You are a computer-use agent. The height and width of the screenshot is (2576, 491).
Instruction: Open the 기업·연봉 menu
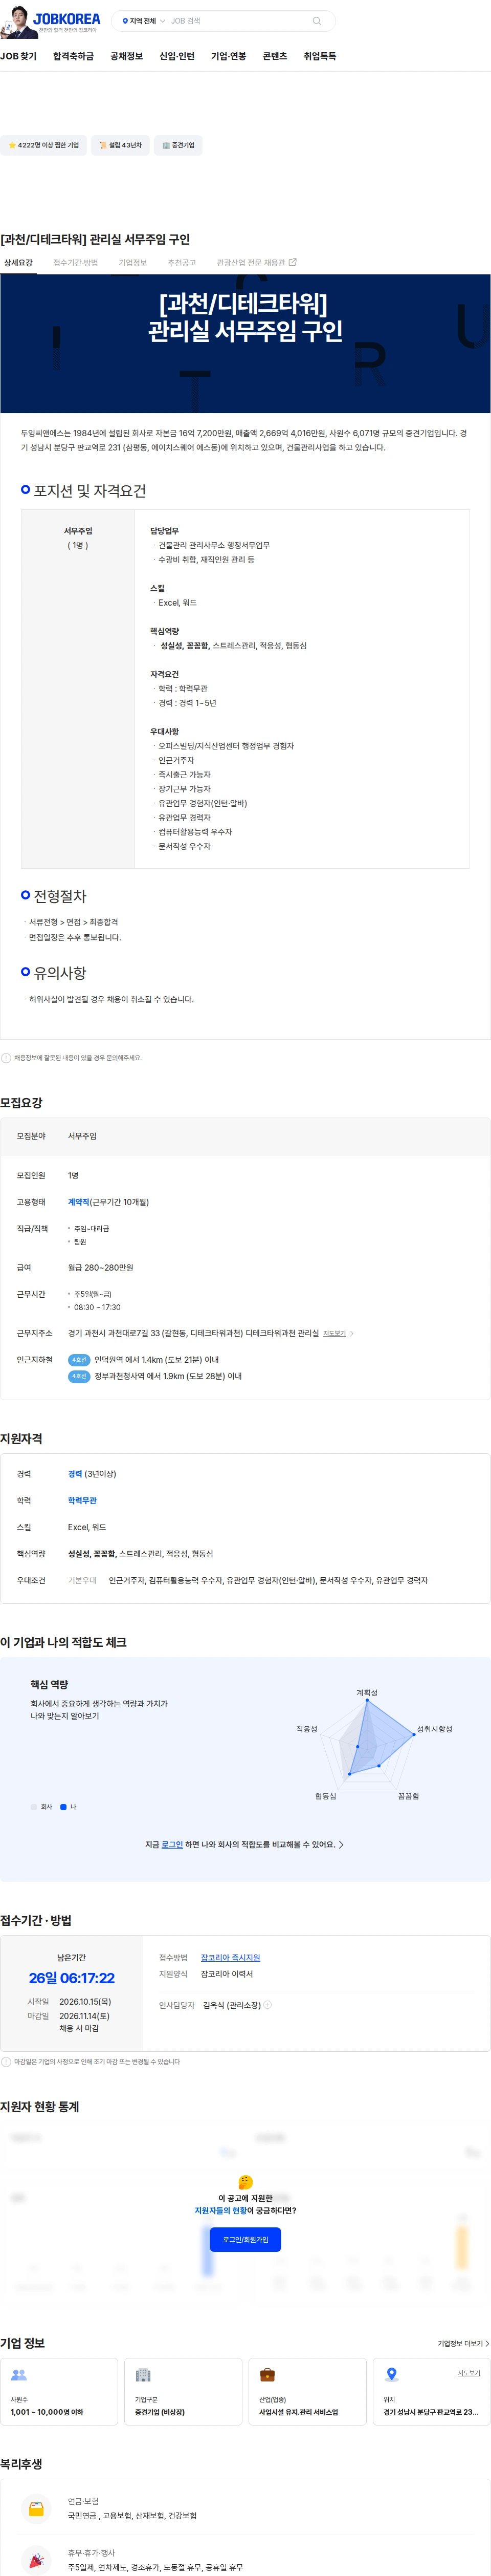(x=229, y=56)
